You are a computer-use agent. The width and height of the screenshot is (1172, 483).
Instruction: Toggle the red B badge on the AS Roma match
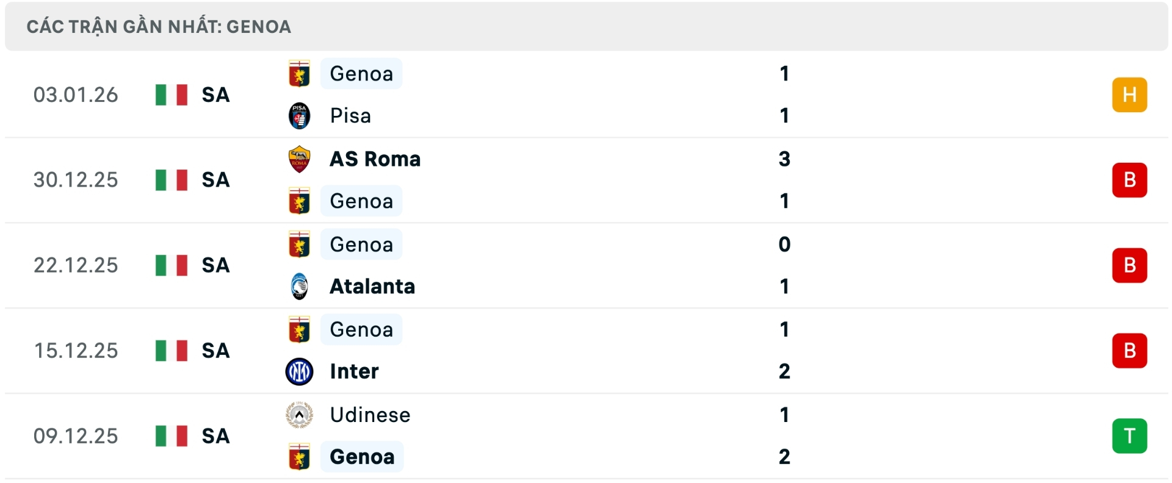(x=1130, y=180)
